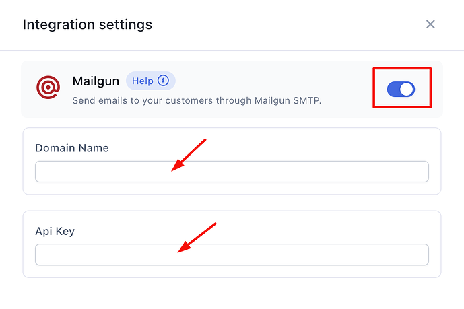
Task: Click the "Integration settings" heading
Action: (88, 25)
